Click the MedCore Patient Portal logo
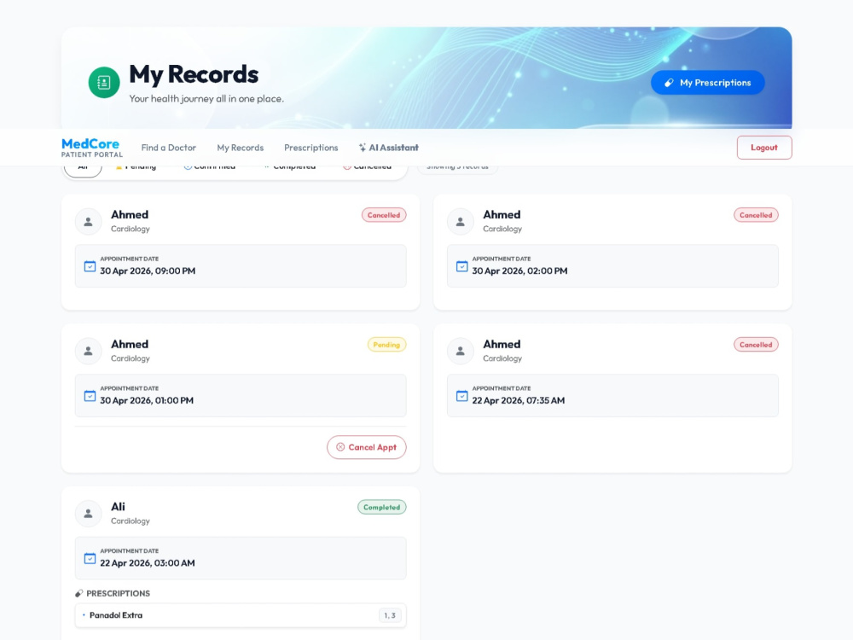853x640 pixels. pos(92,148)
